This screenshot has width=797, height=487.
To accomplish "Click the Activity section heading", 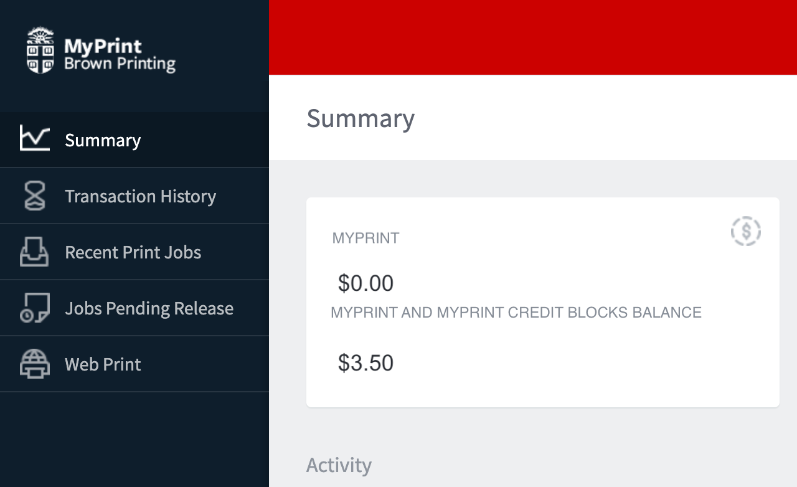I will point(339,465).
